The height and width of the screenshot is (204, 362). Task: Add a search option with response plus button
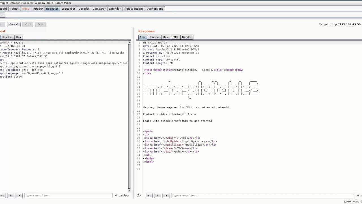pyautogui.click(x=158, y=195)
